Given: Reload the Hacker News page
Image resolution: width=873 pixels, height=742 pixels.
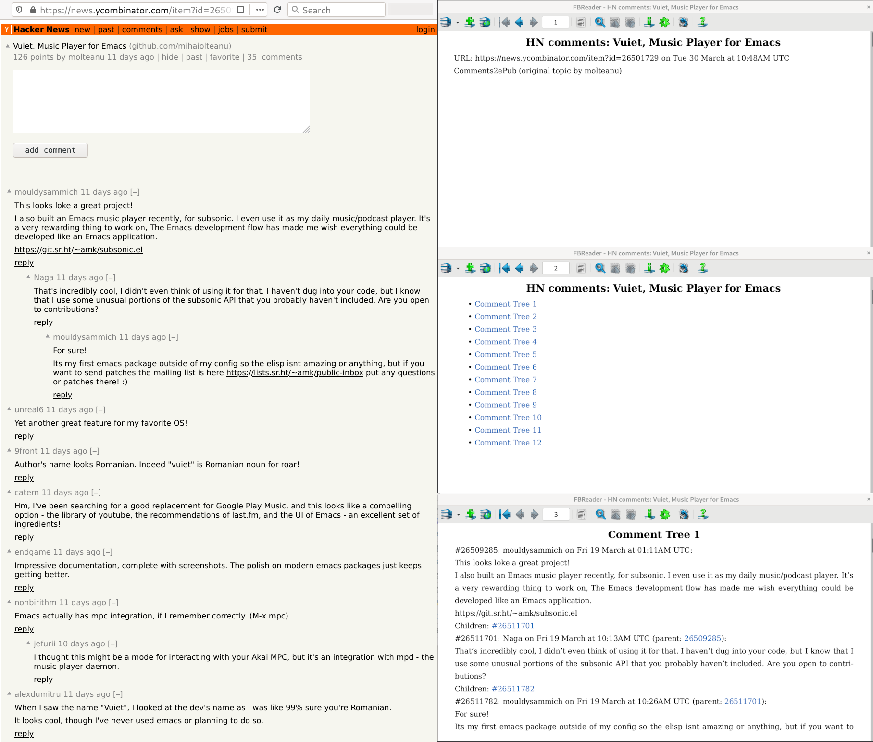Looking at the screenshot, I should tap(277, 10).
